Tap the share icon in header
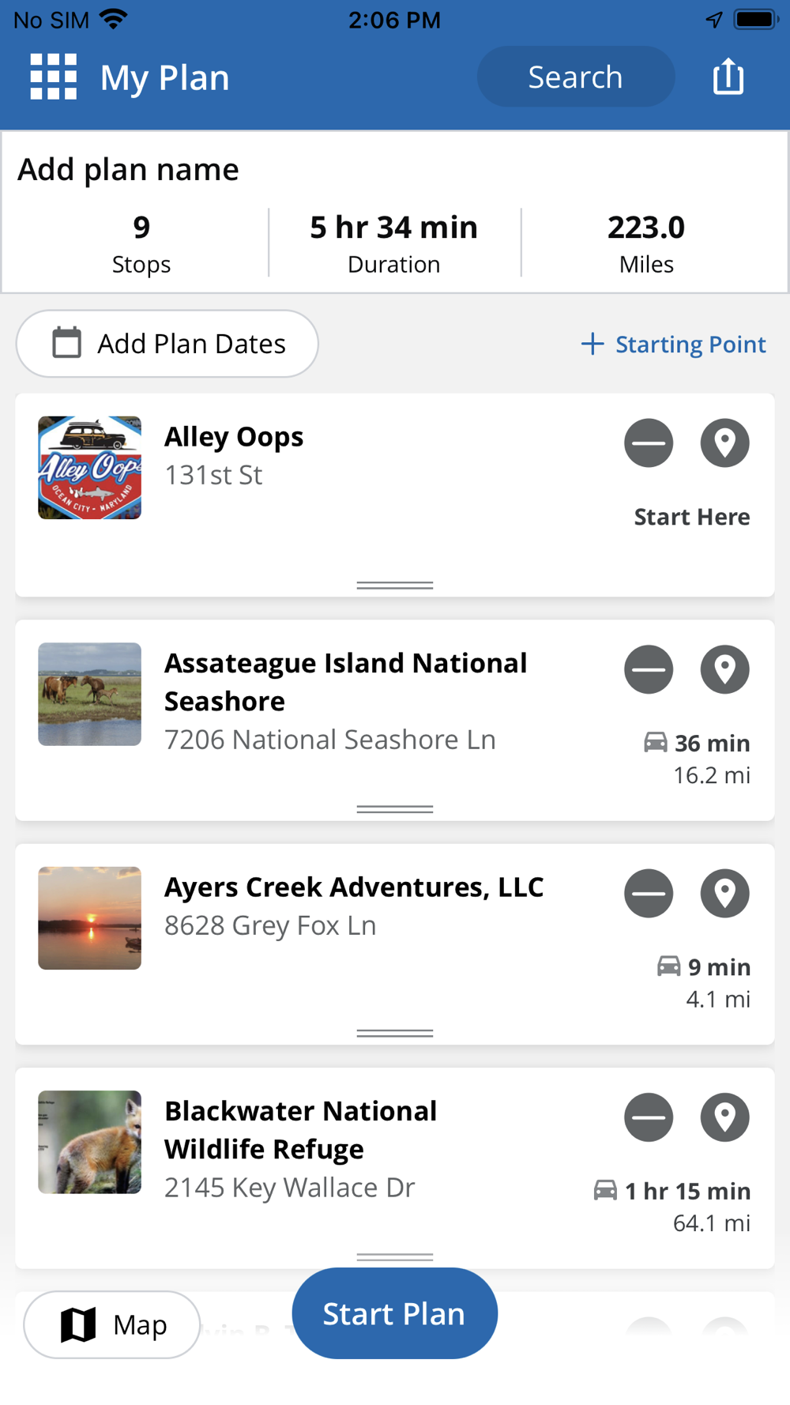790x1405 pixels. [x=728, y=77]
